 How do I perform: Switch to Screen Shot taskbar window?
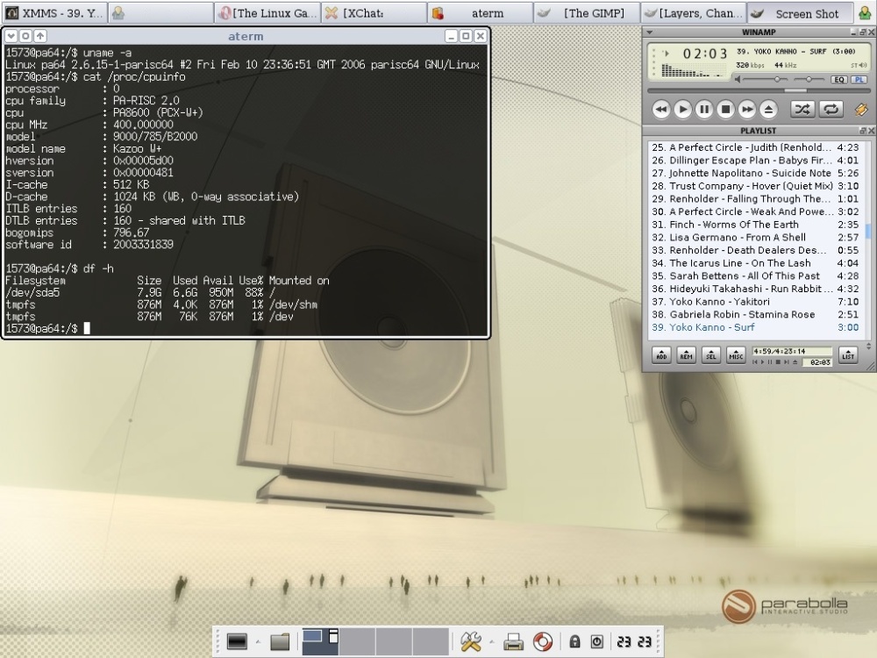(x=801, y=13)
